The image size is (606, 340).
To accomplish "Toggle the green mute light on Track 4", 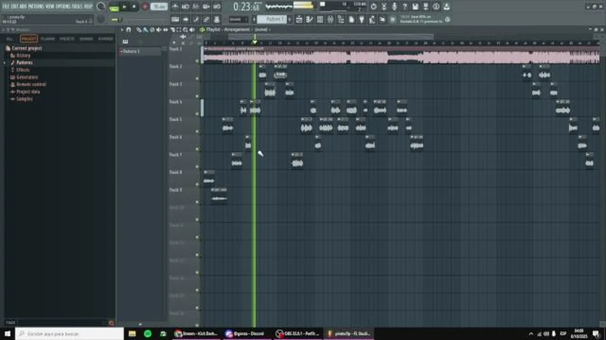I will (197, 114).
